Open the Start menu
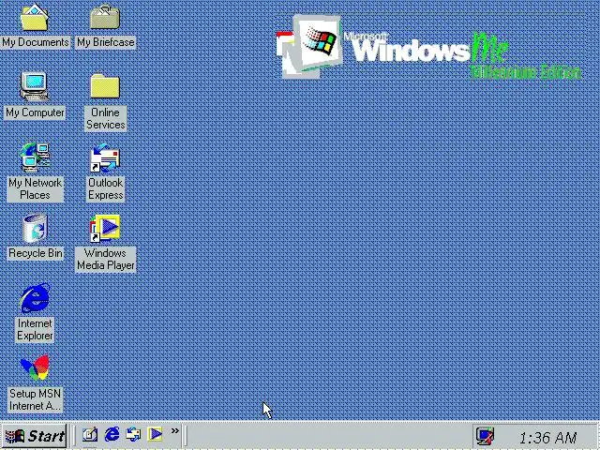This screenshot has height=450, width=600. tap(35, 436)
